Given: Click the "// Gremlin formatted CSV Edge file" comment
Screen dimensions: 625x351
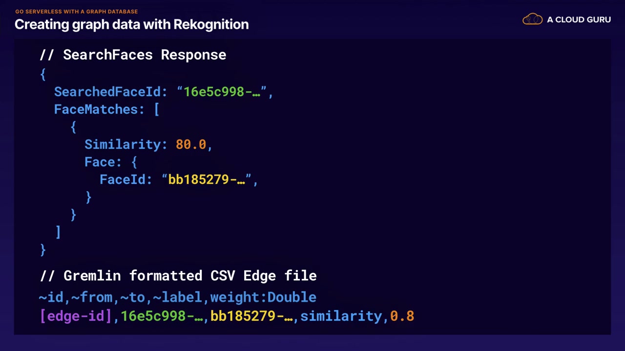Looking at the screenshot, I should [x=178, y=275].
